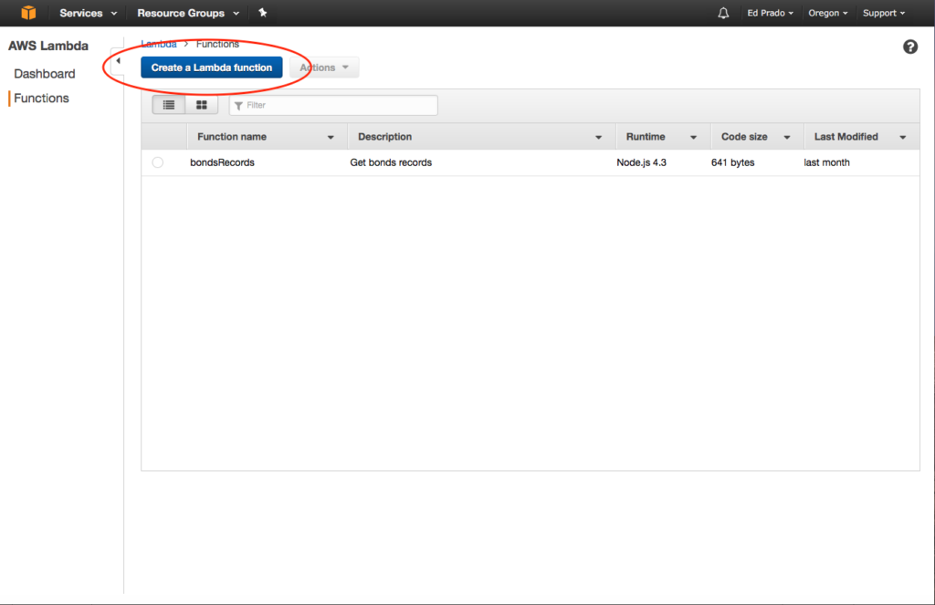
Task: Click the pushpin shortcut icon
Action: [263, 13]
